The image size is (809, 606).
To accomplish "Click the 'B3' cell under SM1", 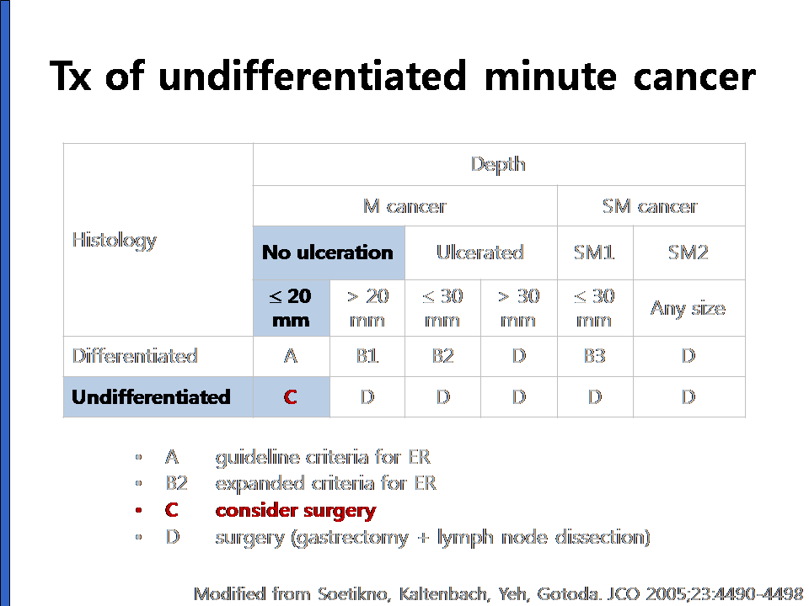I will point(595,356).
